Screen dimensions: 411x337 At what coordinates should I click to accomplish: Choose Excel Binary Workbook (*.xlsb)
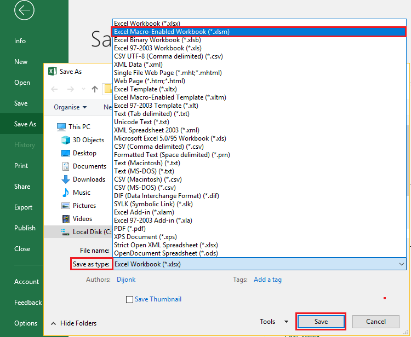[x=260, y=40]
